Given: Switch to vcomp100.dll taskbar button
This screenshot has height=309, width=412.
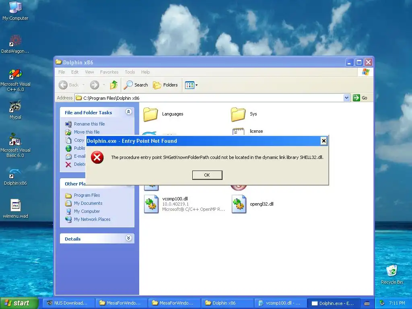Looking at the screenshot, I should pyautogui.click(x=280, y=303).
